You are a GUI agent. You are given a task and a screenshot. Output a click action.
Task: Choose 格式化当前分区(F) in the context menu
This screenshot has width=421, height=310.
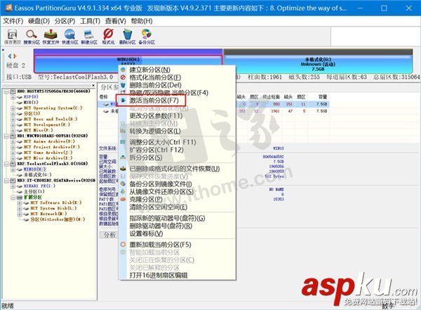click(x=177, y=77)
